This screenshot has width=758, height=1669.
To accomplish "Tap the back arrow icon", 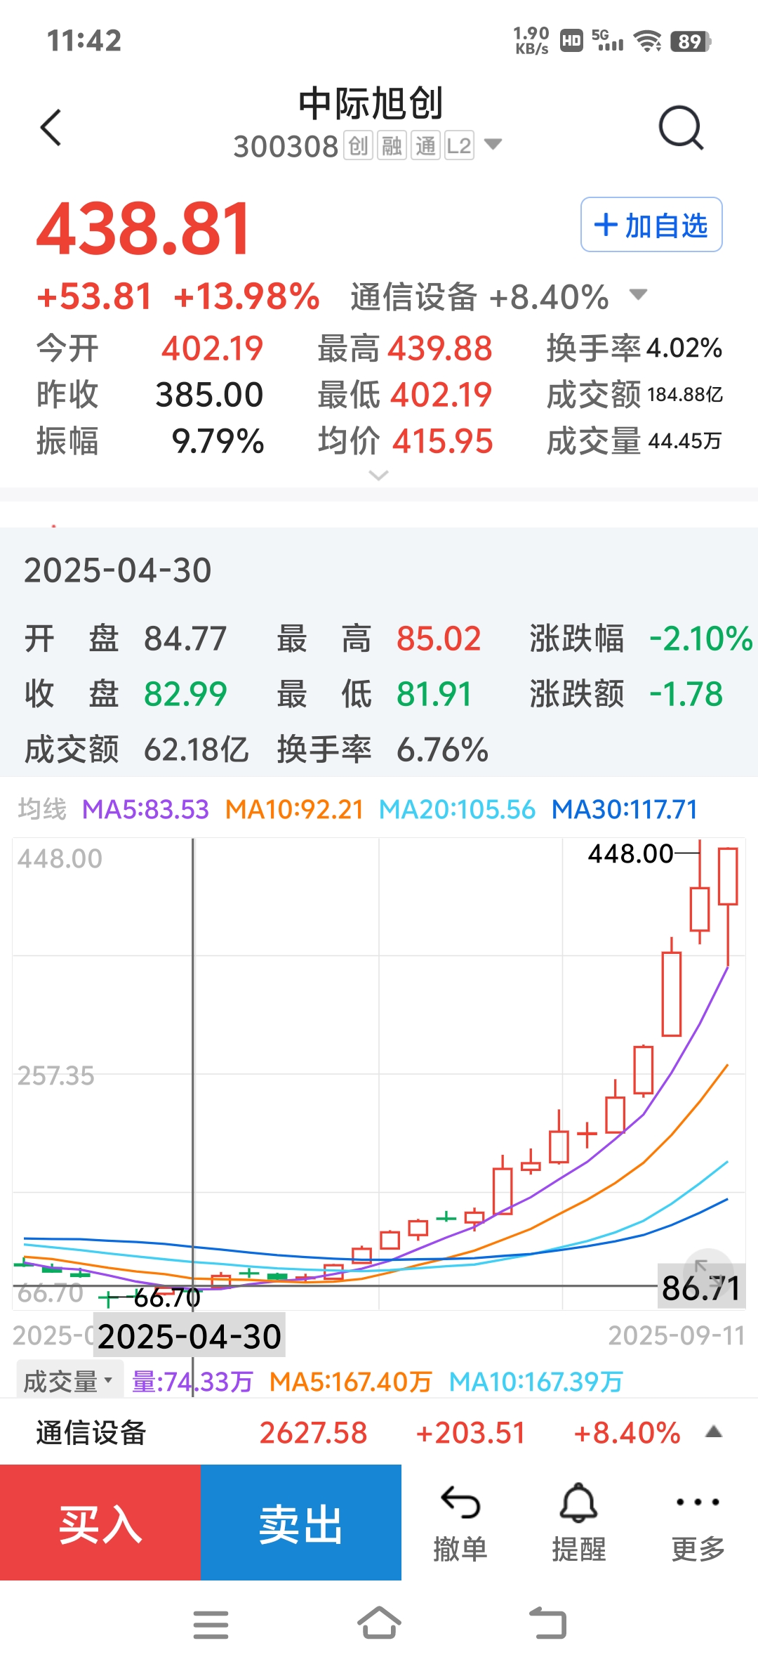I will pyautogui.click(x=51, y=128).
